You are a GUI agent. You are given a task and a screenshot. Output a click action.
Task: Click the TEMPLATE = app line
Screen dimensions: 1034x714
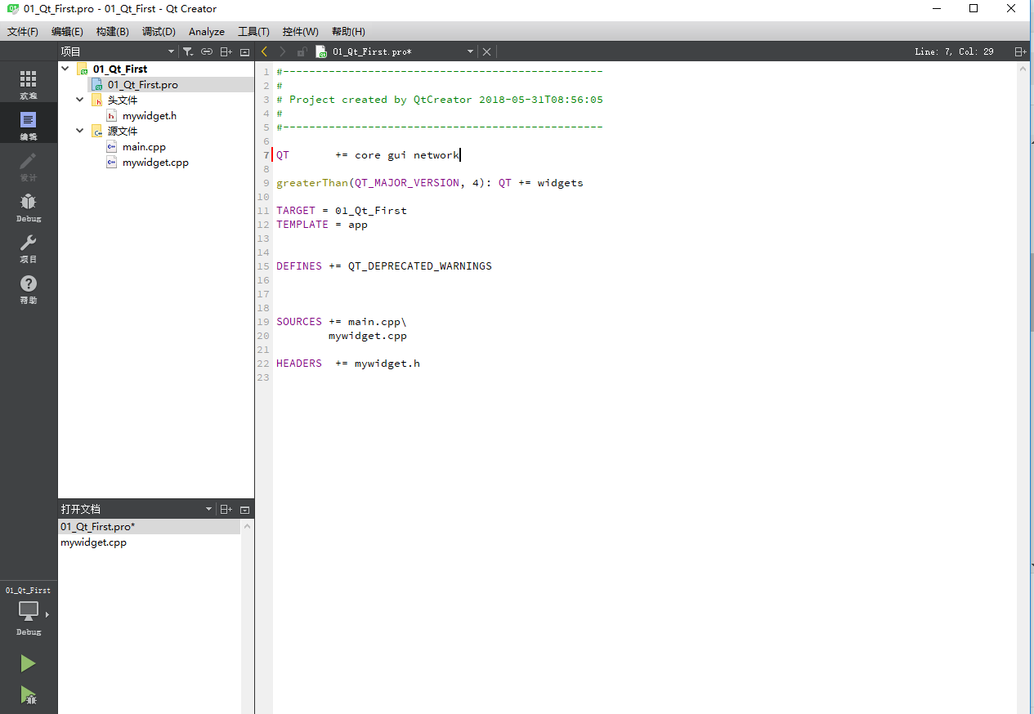coord(322,225)
